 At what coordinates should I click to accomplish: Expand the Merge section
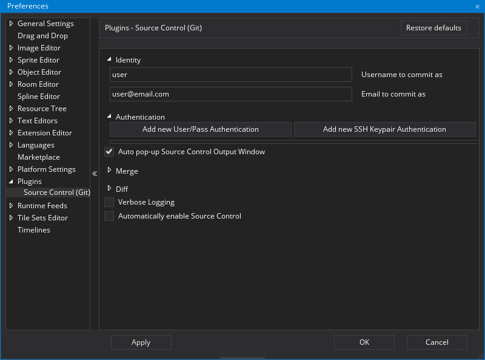[x=110, y=171]
